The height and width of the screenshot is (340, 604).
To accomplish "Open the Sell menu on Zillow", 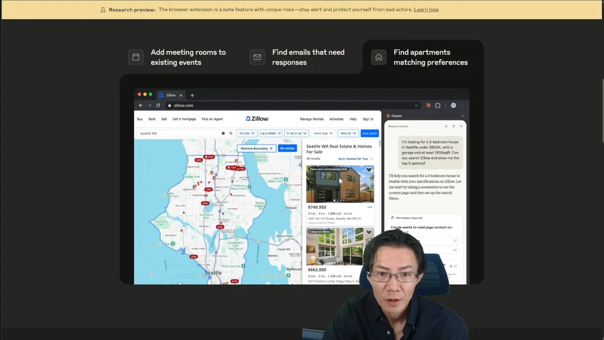I will 164,119.
